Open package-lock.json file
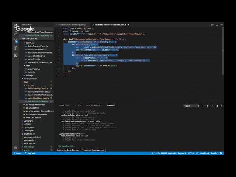The image size is (236, 177). [32, 137]
